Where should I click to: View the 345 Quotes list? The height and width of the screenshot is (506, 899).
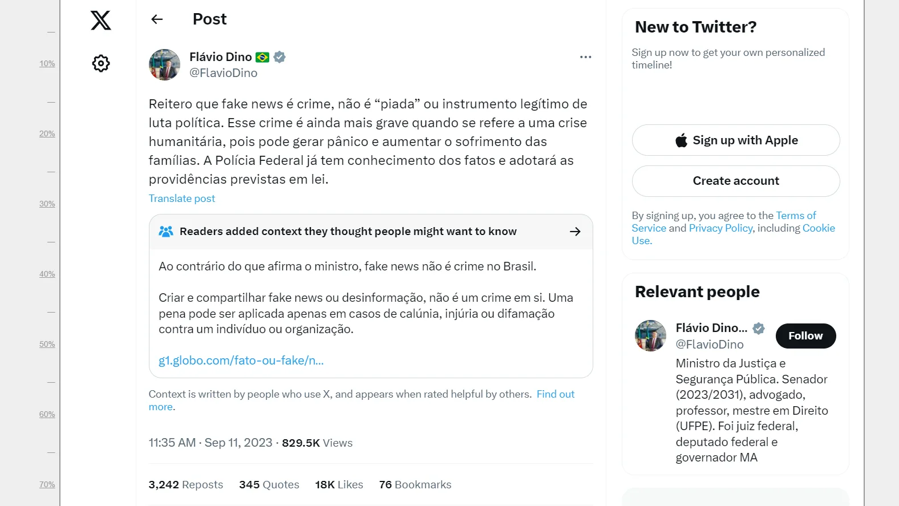[269, 485]
